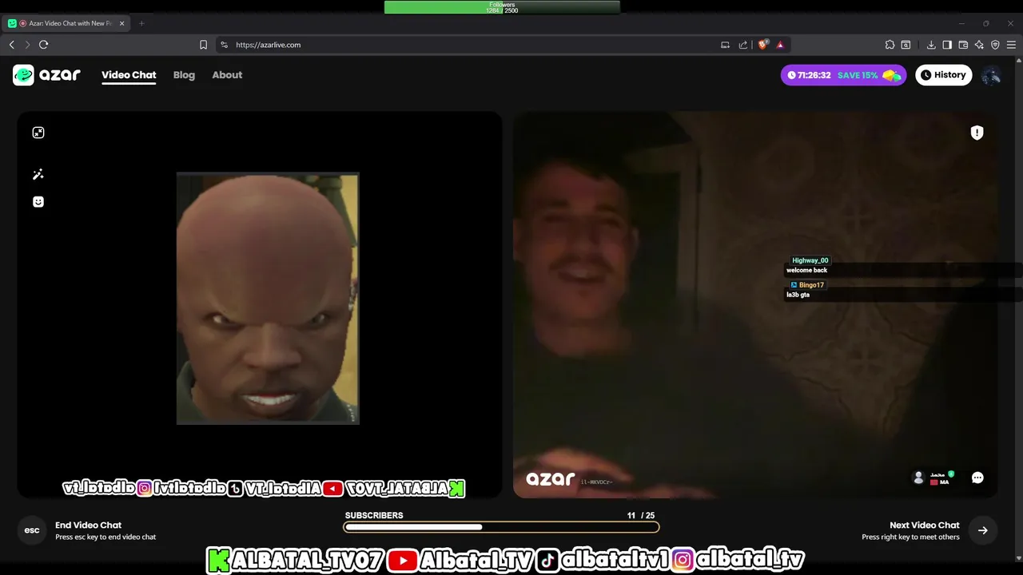Open the Leo AI sparkle icon

point(979,45)
